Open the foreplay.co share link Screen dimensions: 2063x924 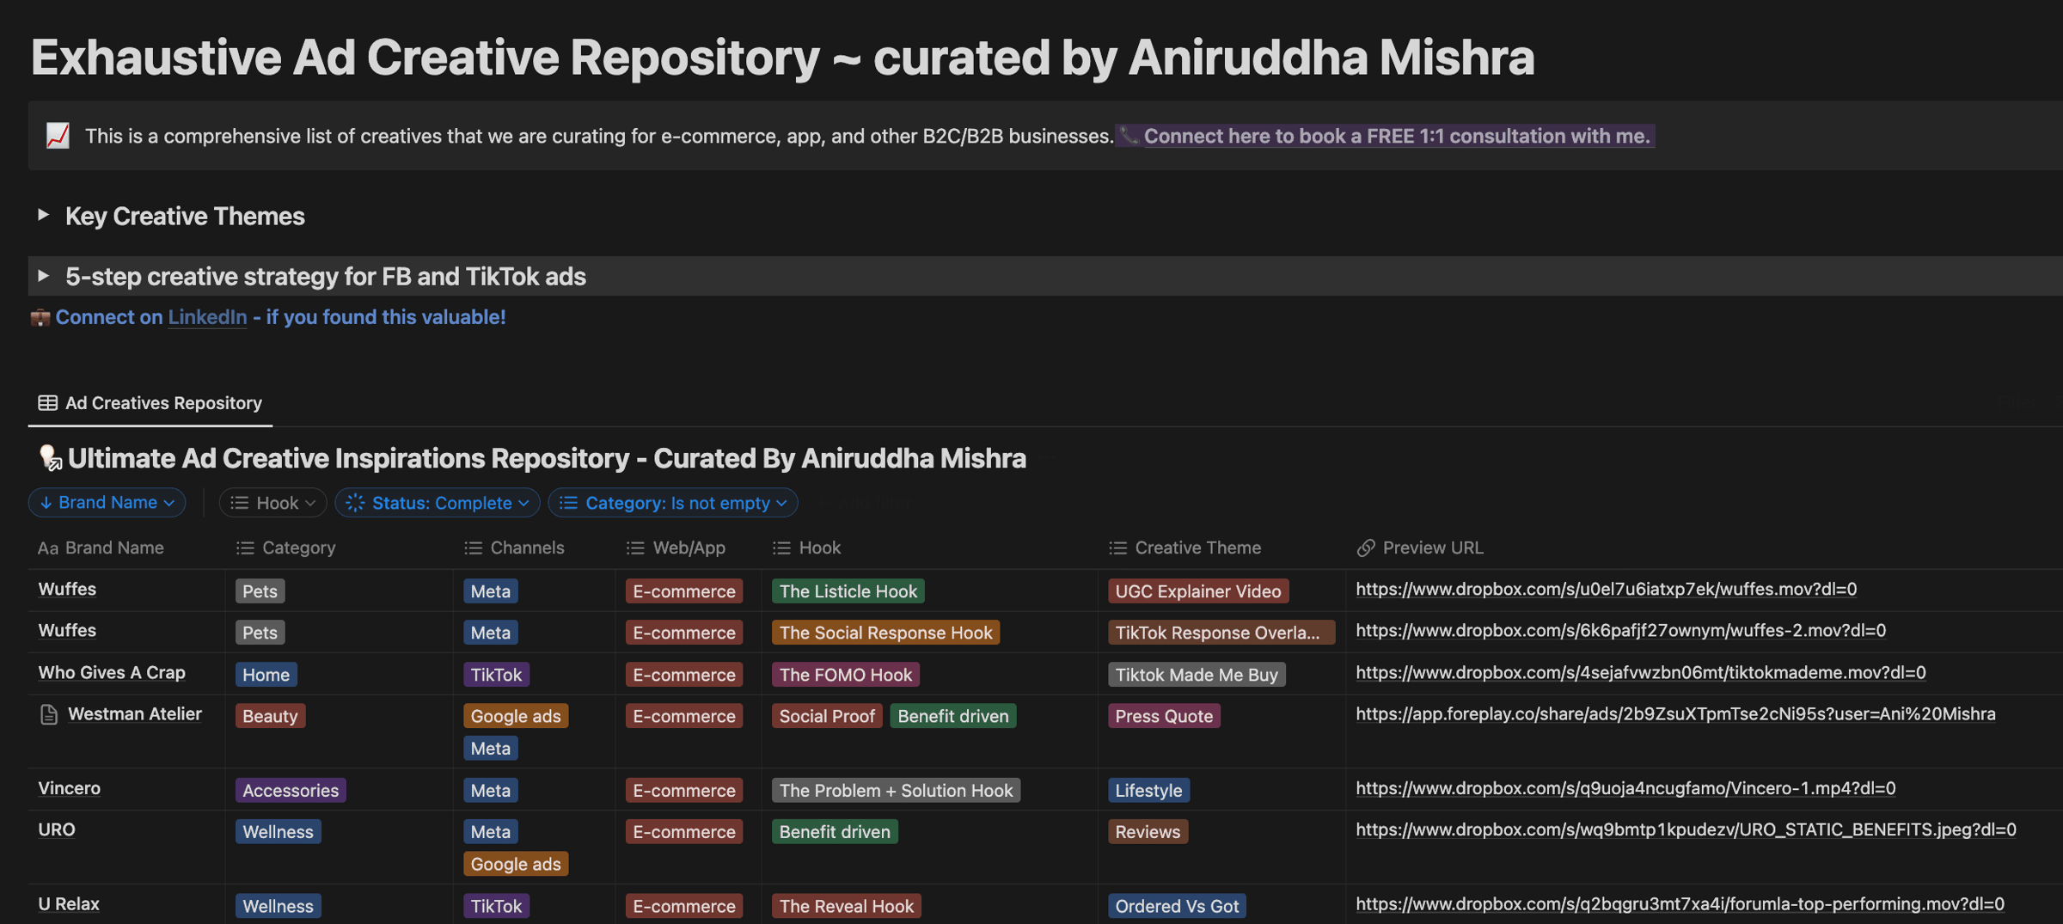tap(1675, 714)
